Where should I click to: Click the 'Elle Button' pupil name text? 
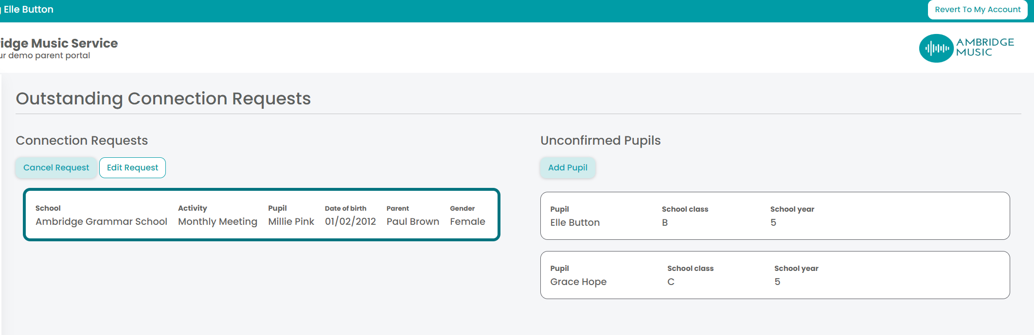575,222
